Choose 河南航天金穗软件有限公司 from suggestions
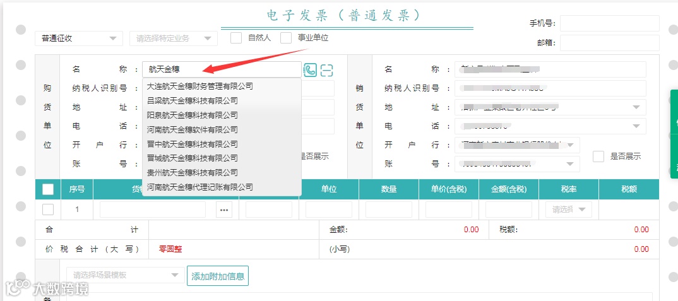This screenshot has width=678, height=301. click(222, 130)
